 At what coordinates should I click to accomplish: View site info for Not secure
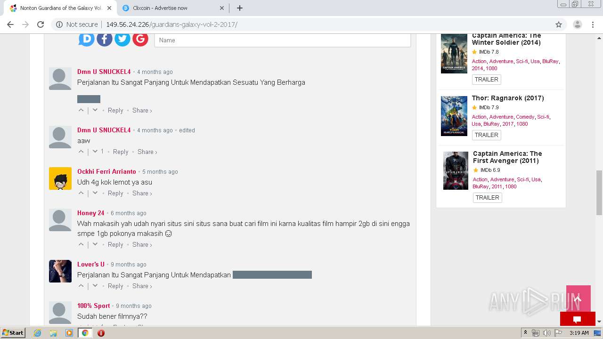click(x=77, y=24)
